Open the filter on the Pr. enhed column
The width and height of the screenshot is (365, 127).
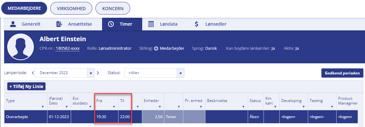coord(201,107)
